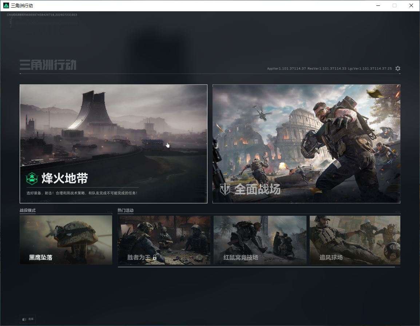This screenshot has width=420, height=326.
Task: Click the AppVer1.101.37114.37 version text
Action: click(286, 68)
